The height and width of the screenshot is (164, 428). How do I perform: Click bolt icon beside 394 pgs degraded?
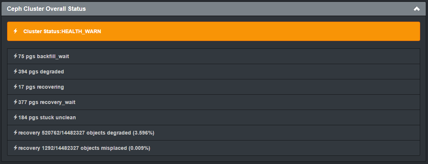click(16, 72)
